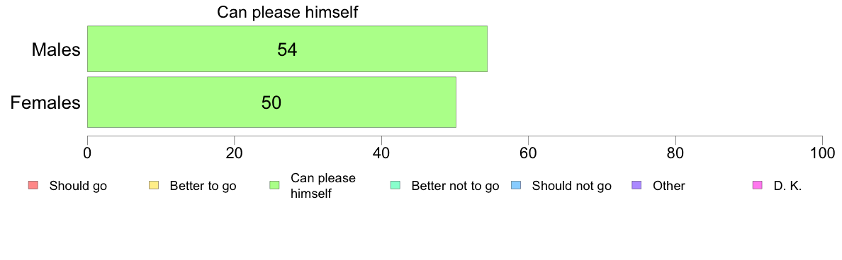Click the teal Better not to go swatch

tap(395, 186)
